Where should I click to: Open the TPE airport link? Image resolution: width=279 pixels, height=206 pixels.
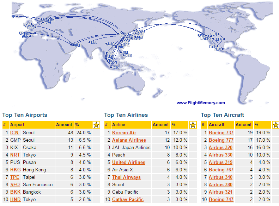[x=14, y=177]
